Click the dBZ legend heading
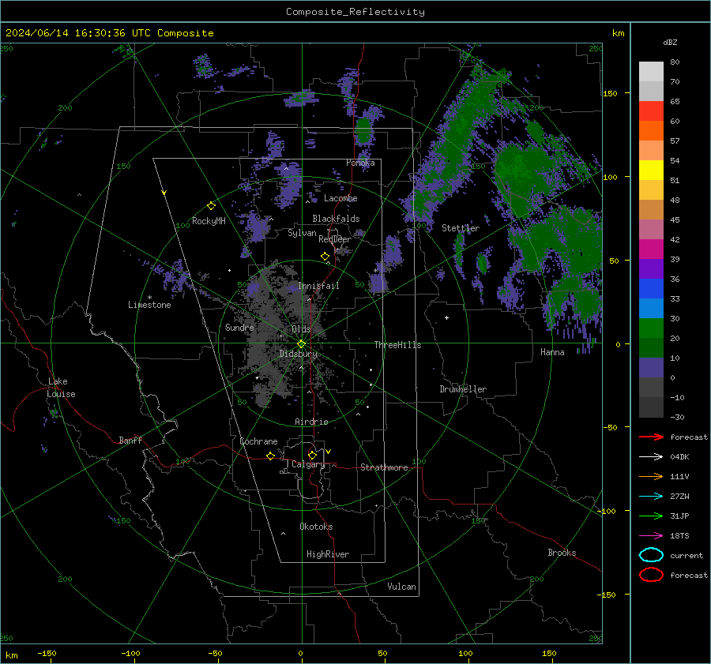Screen dimensions: 711x664 [670, 42]
